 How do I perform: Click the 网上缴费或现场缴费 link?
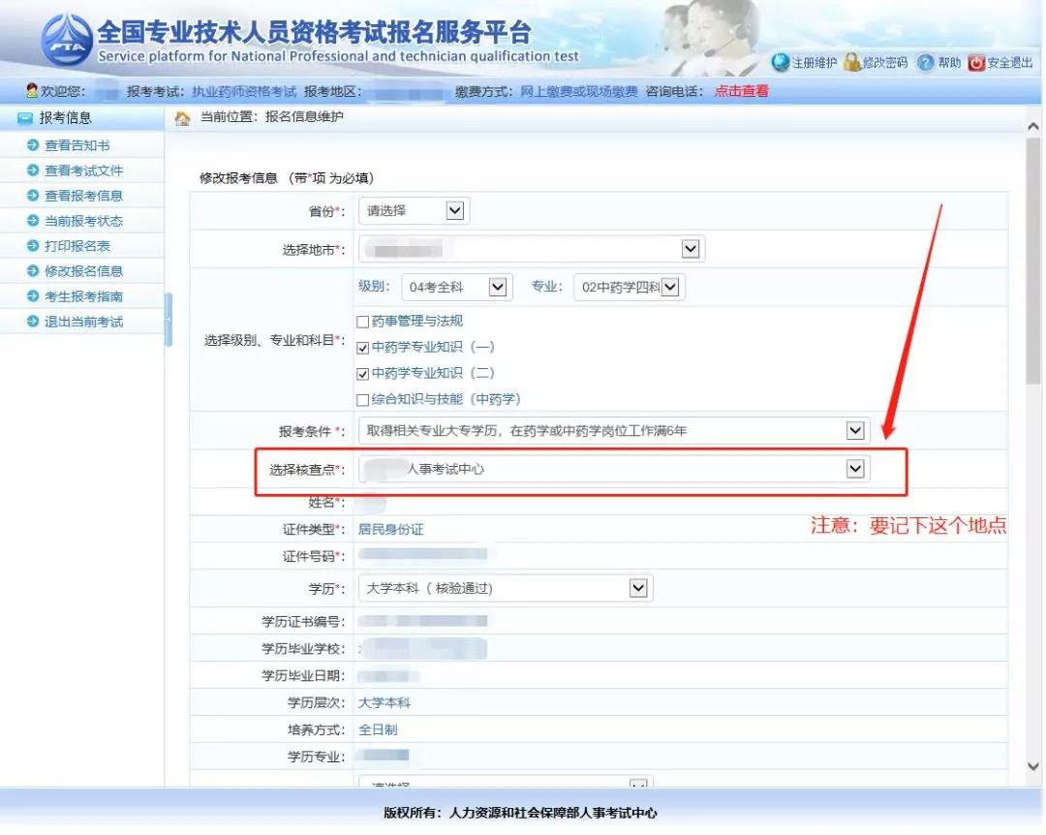(x=578, y=91)
